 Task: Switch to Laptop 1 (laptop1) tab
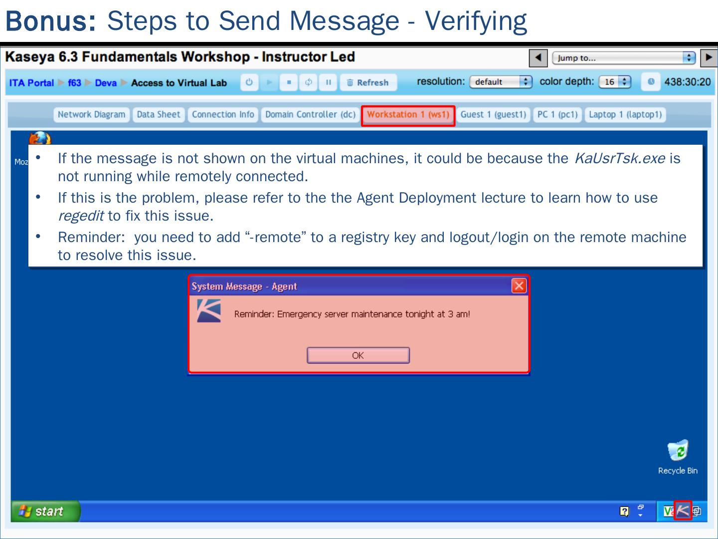pos(625,115)
